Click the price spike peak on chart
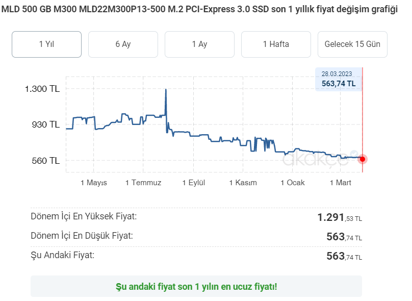 pos(166,90)
